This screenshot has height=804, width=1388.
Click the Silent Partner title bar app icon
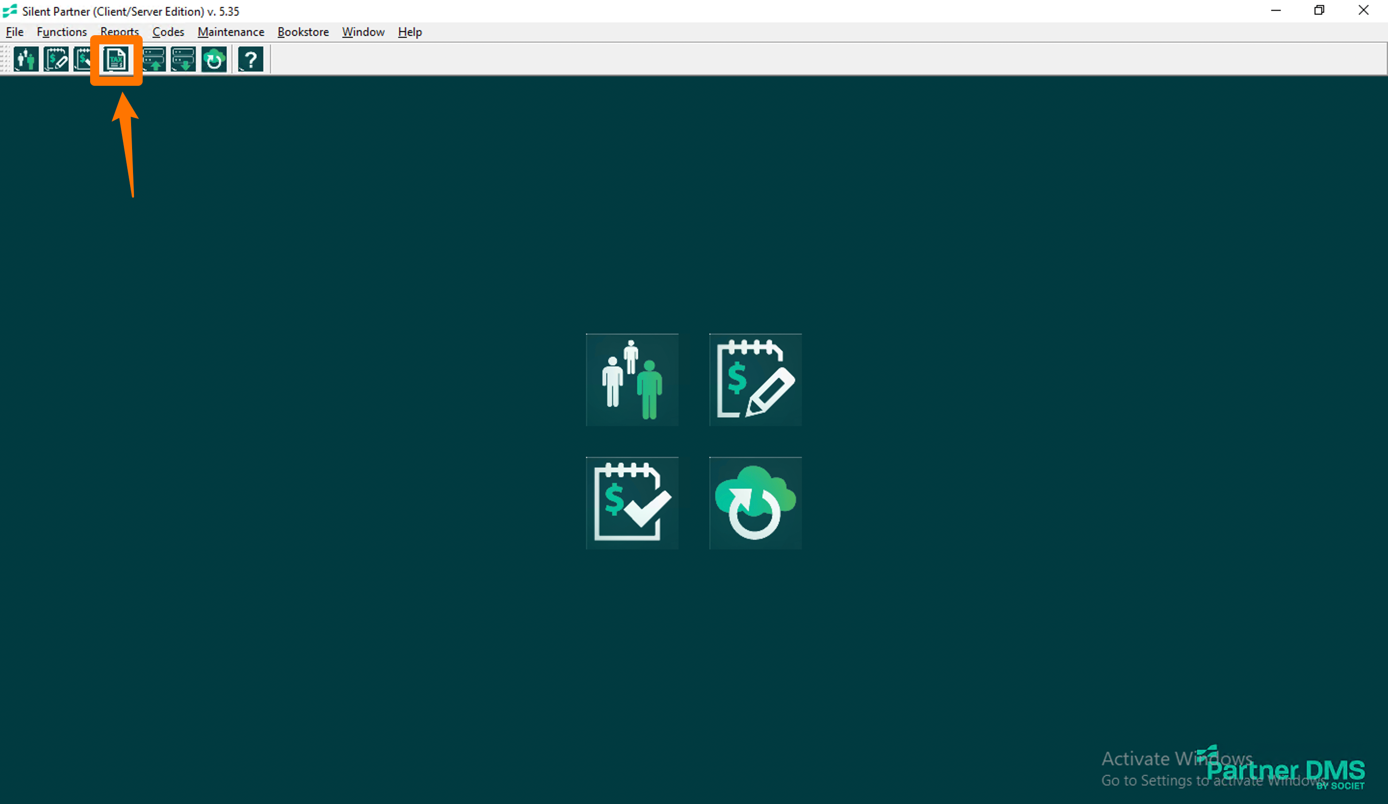(x=10, y=11)
